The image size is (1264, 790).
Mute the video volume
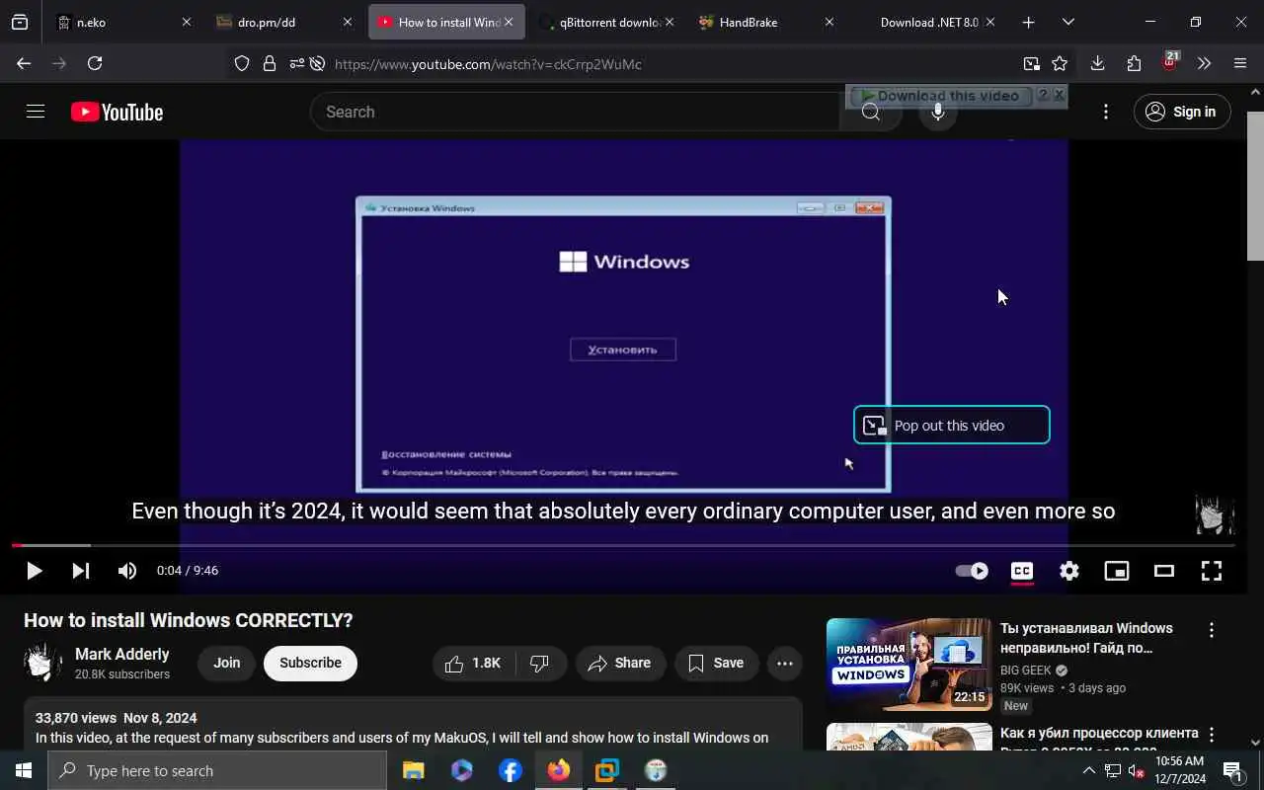click(127, 571)
